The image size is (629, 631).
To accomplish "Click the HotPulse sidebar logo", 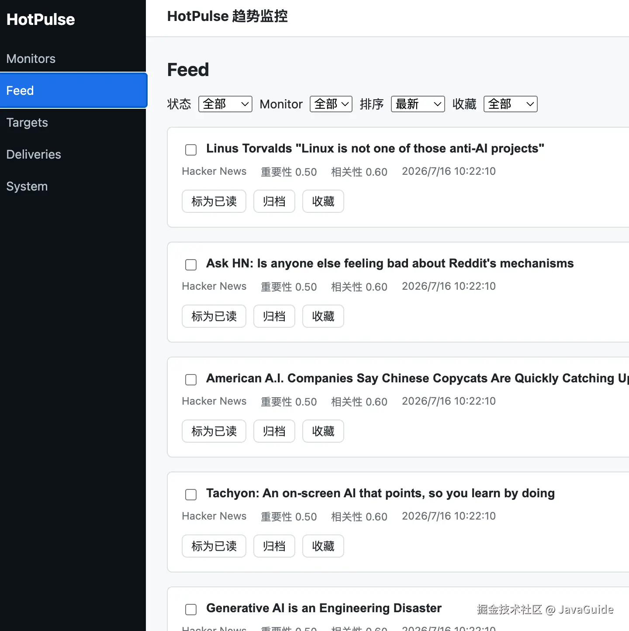I will 41,19.
